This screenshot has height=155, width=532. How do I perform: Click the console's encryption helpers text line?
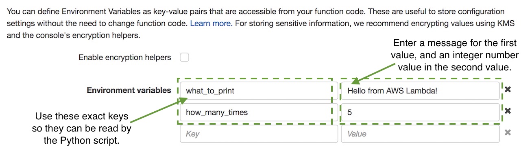point(73,35)
